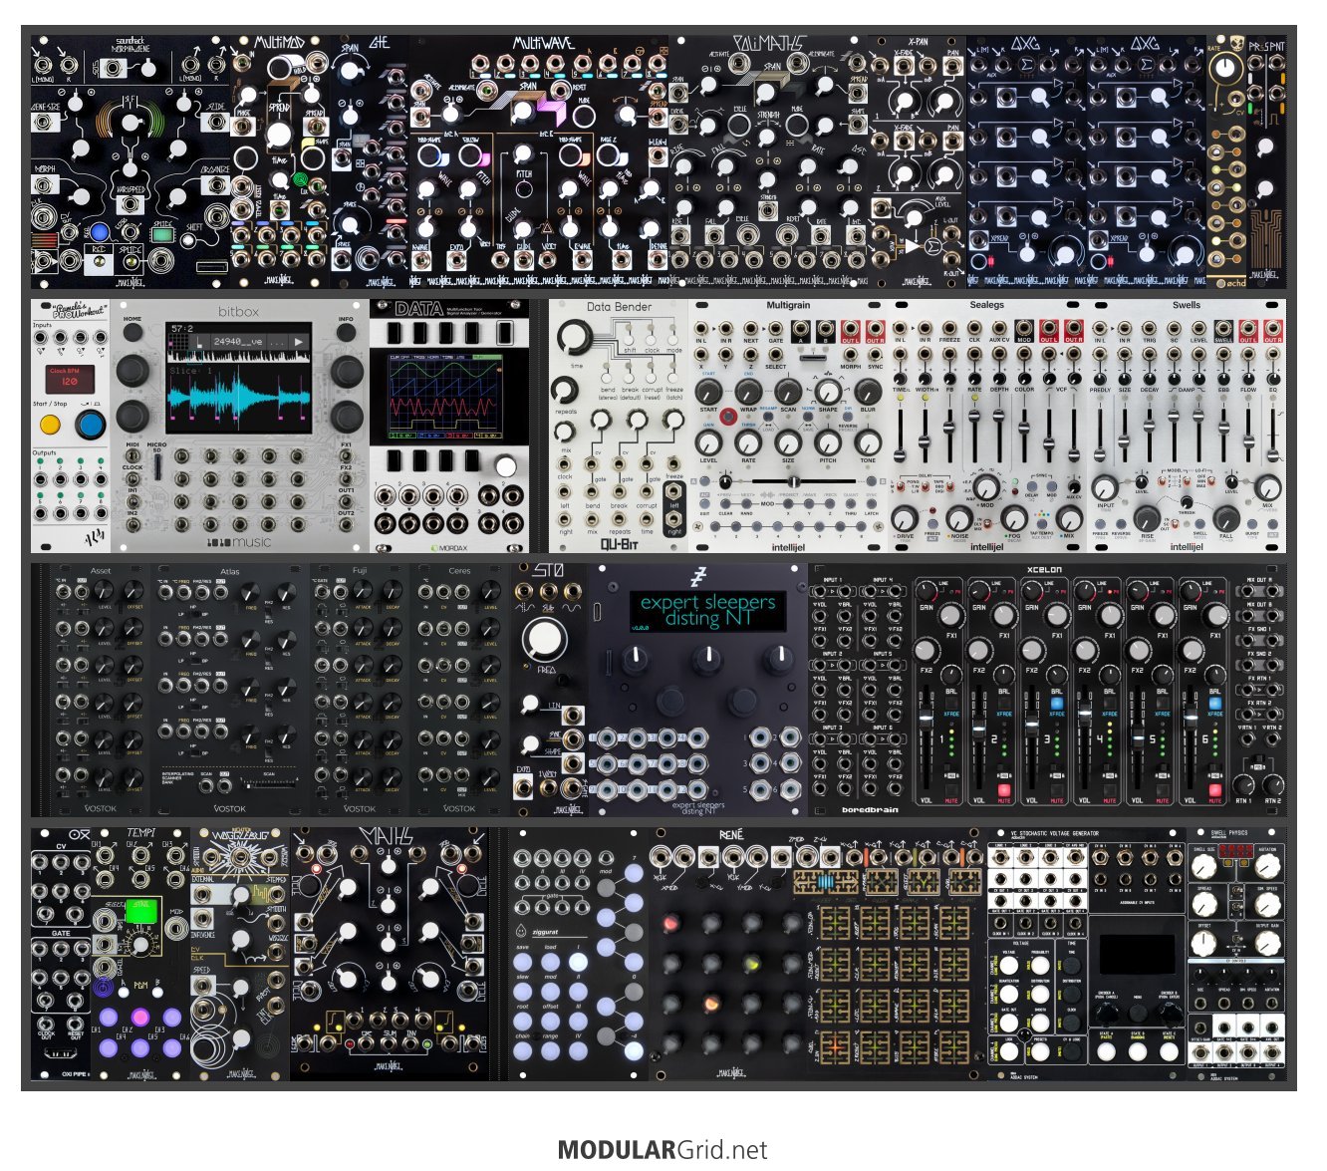Screen dimensions: 1327x1171
Task: Toggle the MUTE button on Xcelon channel 1
Action: click(x=951, y=789)
